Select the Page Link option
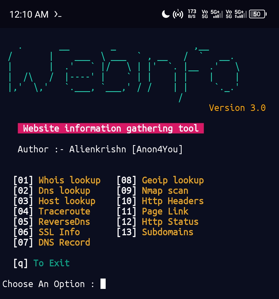This screenshot has height=299, width=279. [x=165, y=211]
